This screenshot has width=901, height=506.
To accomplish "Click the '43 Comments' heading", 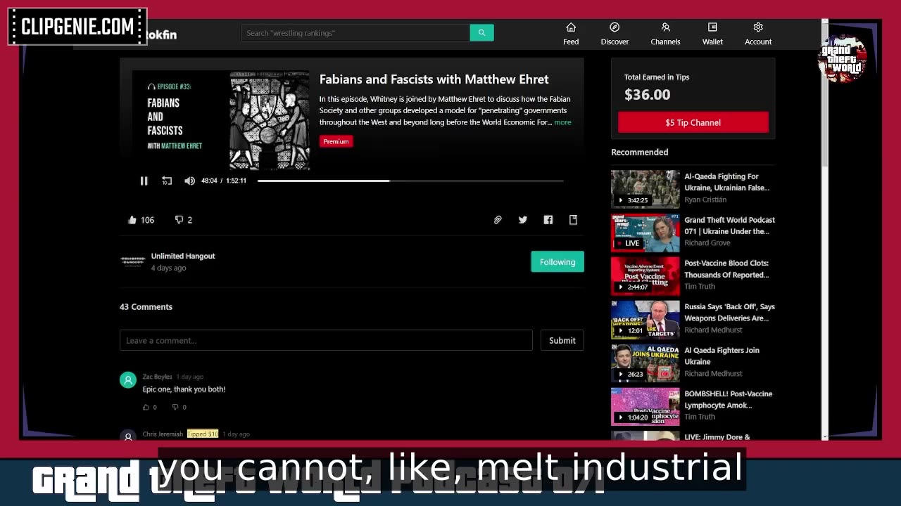I will [146, 306].
